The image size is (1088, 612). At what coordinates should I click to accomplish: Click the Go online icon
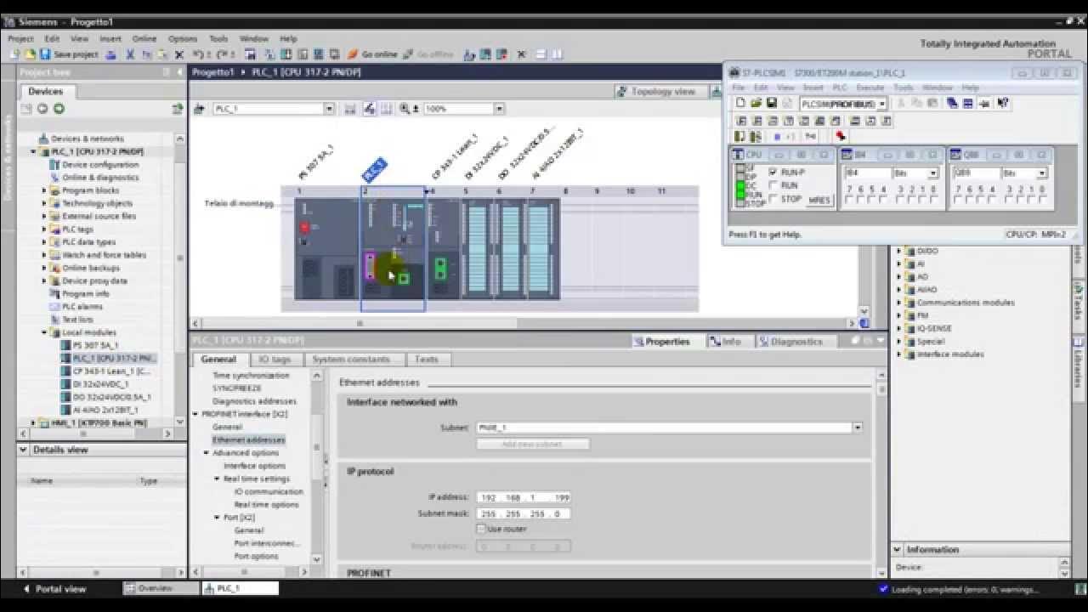point(353,54)
